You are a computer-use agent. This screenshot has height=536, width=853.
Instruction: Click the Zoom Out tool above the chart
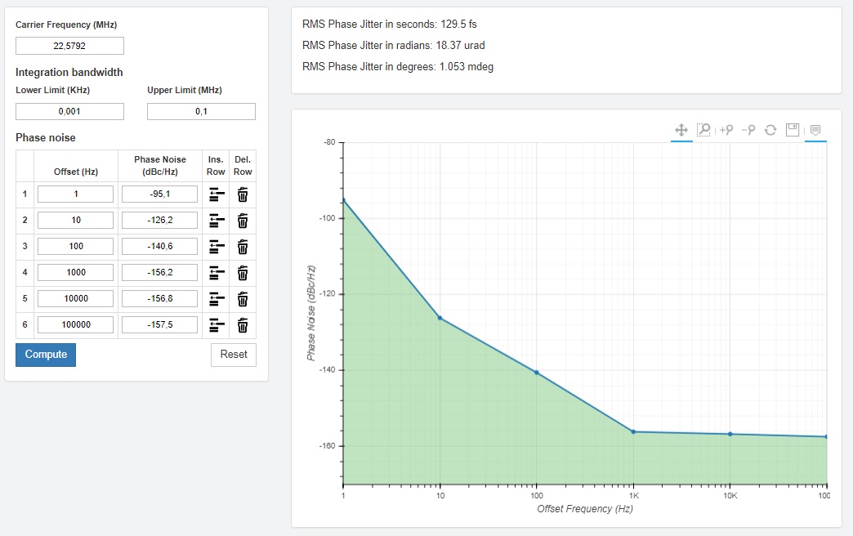(748, 130)
